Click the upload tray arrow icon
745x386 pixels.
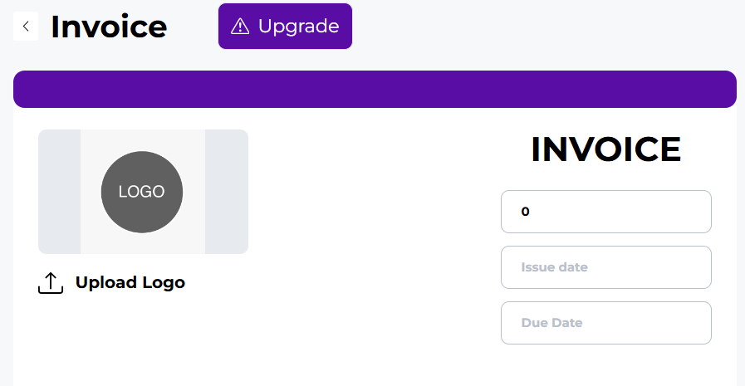pyautogui.click(x=51, y=283)
